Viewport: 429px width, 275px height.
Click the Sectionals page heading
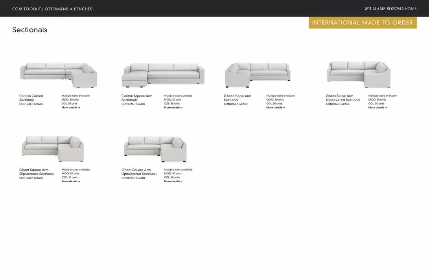[x=30, y=30]
